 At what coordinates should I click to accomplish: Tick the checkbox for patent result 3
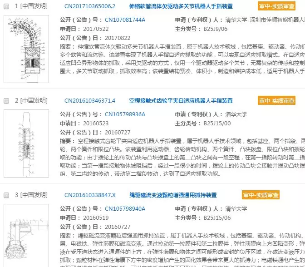(x=6, y=195)
